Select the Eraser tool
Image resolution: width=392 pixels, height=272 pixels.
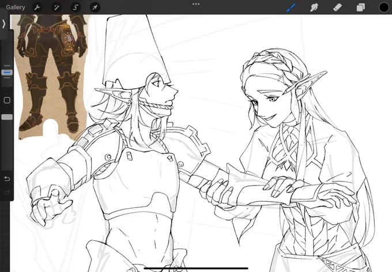click(x=337, y=7)
